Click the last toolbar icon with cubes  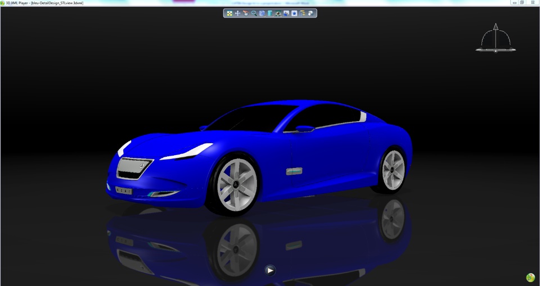click(310, 13)
